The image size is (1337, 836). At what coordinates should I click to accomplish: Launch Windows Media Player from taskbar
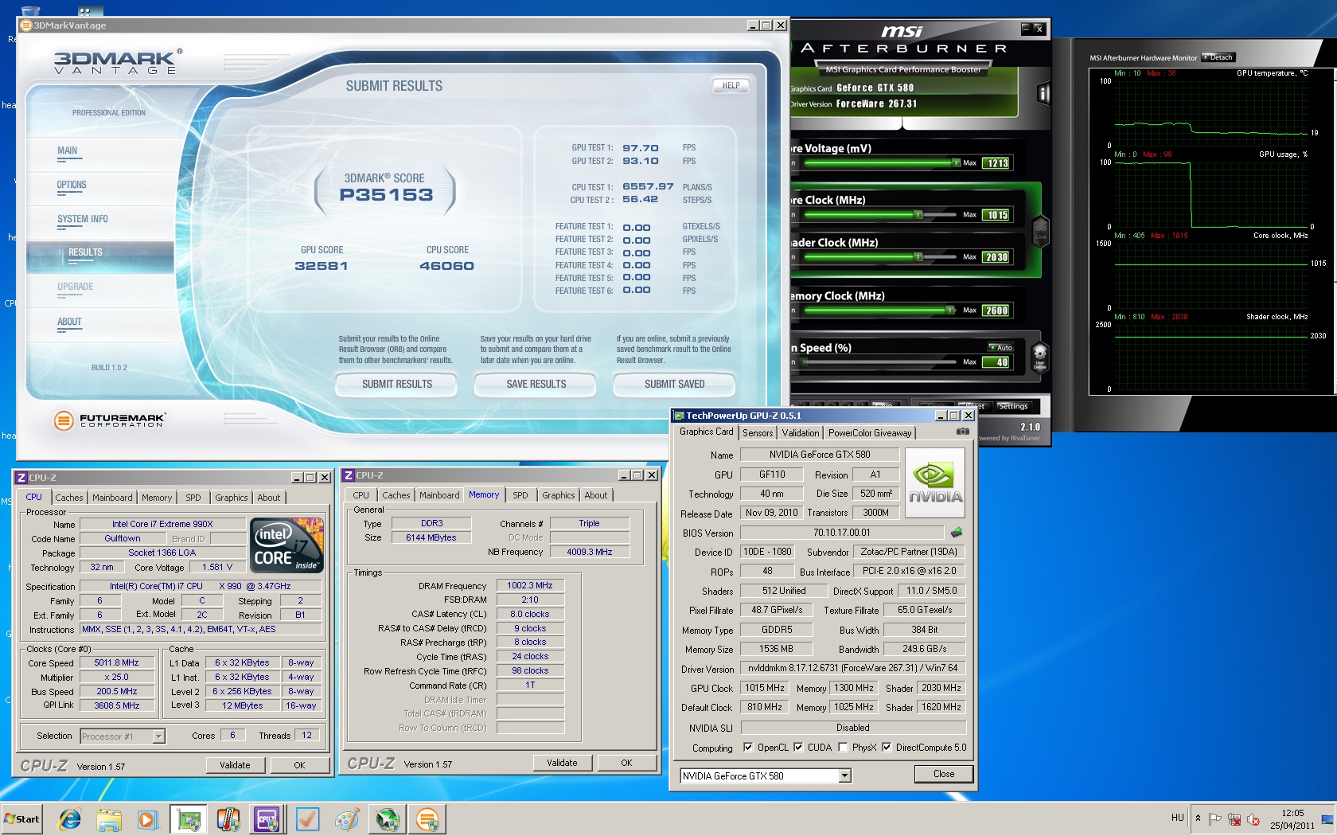tap(148, 818)
